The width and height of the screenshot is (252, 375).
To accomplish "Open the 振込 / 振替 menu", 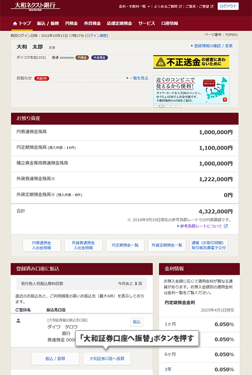I will [48, 24].
